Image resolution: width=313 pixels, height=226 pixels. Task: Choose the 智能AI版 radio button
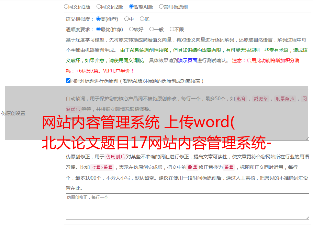point(131,7)
